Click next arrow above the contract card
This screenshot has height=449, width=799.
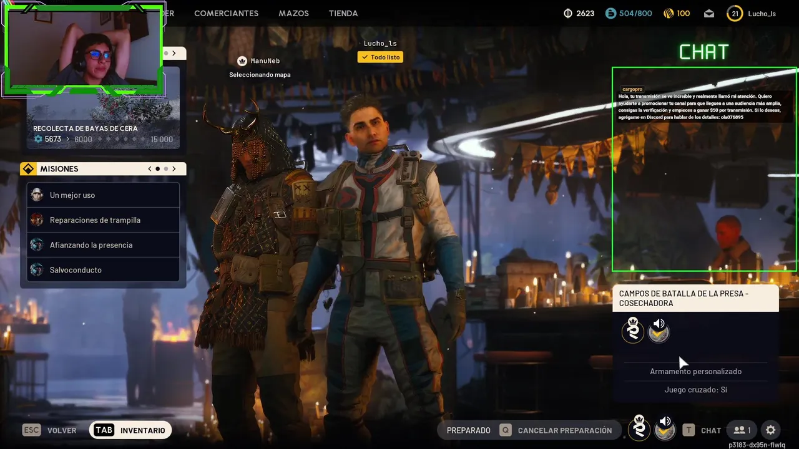174,54
